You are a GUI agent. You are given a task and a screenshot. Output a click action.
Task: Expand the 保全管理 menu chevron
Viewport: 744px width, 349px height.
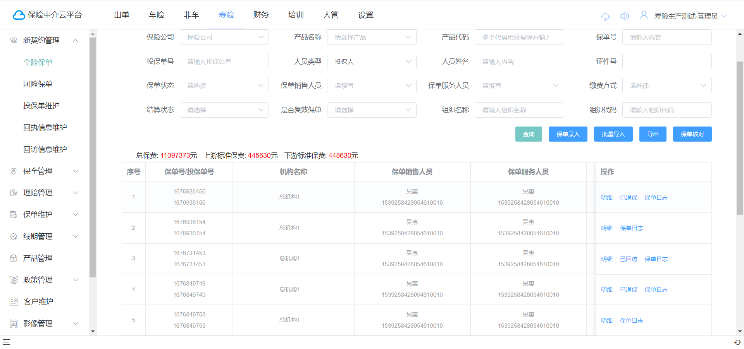[x=76, y=171]
